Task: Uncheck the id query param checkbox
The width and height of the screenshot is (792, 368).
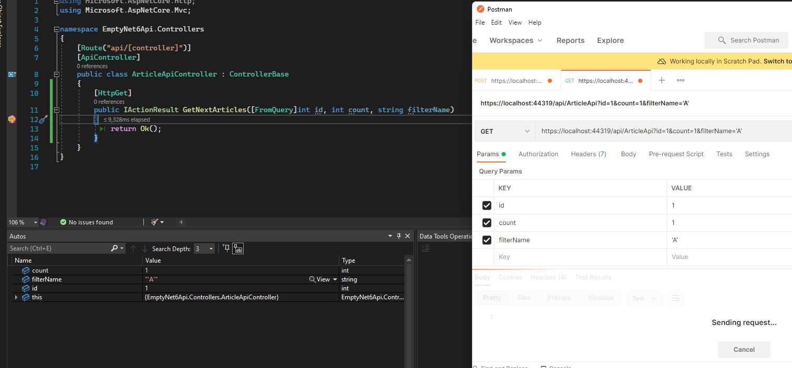Action: tap(486, 205)
